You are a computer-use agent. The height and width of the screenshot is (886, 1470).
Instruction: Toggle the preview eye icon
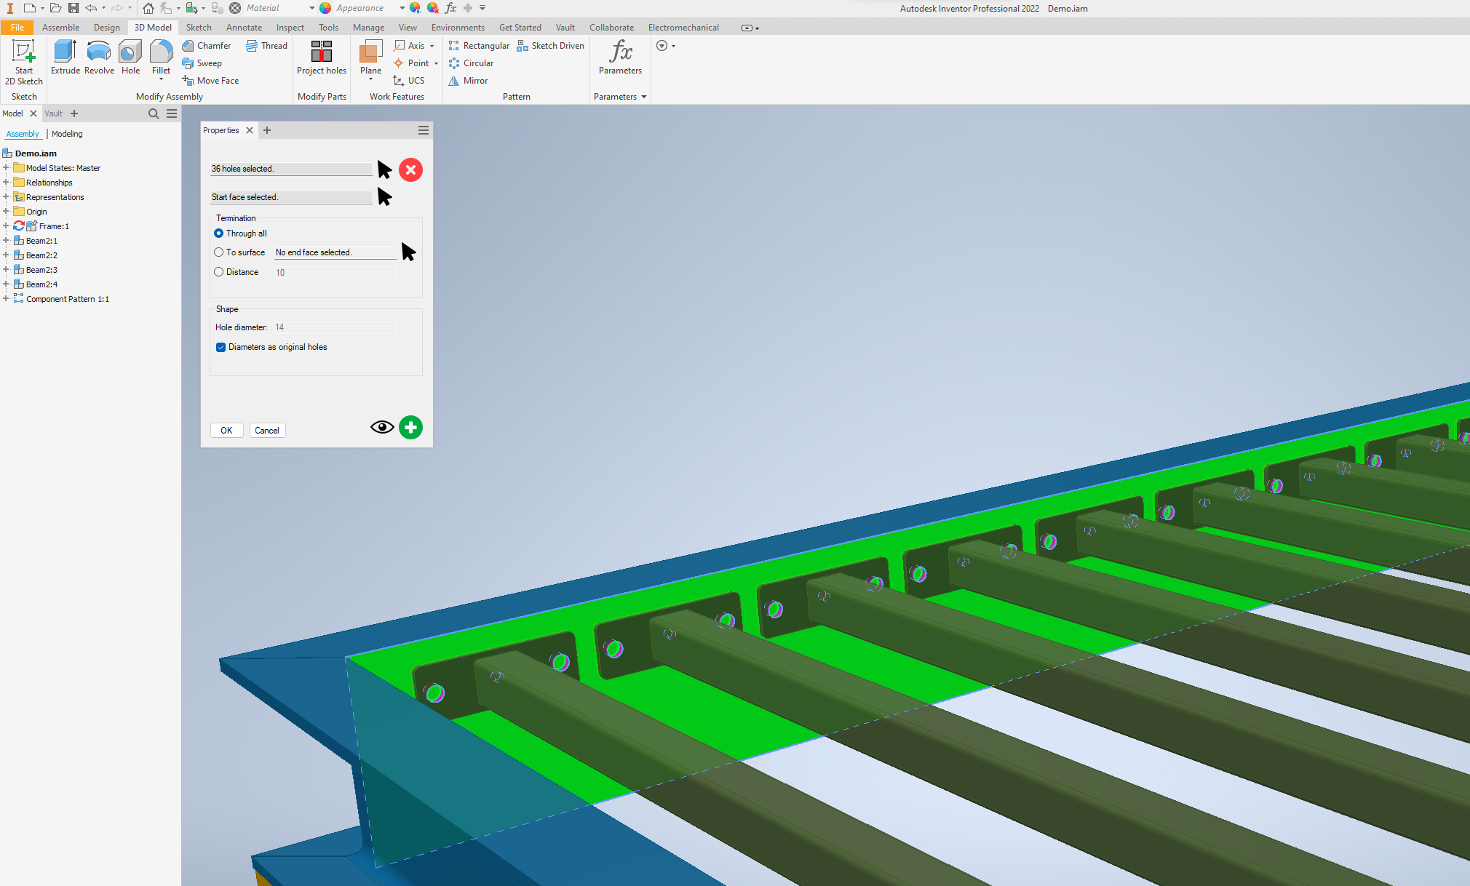pos(382,428)
